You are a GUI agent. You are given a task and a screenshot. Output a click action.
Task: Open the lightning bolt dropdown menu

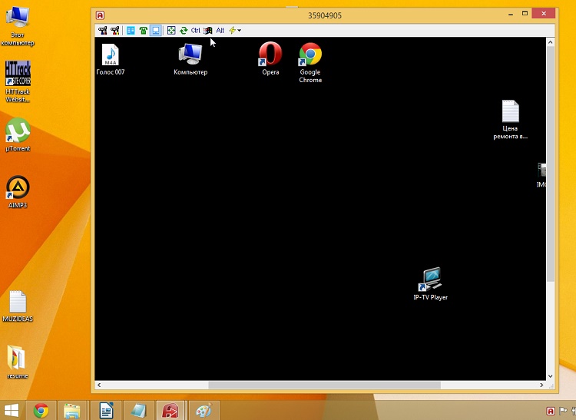[x=235, y=31]
